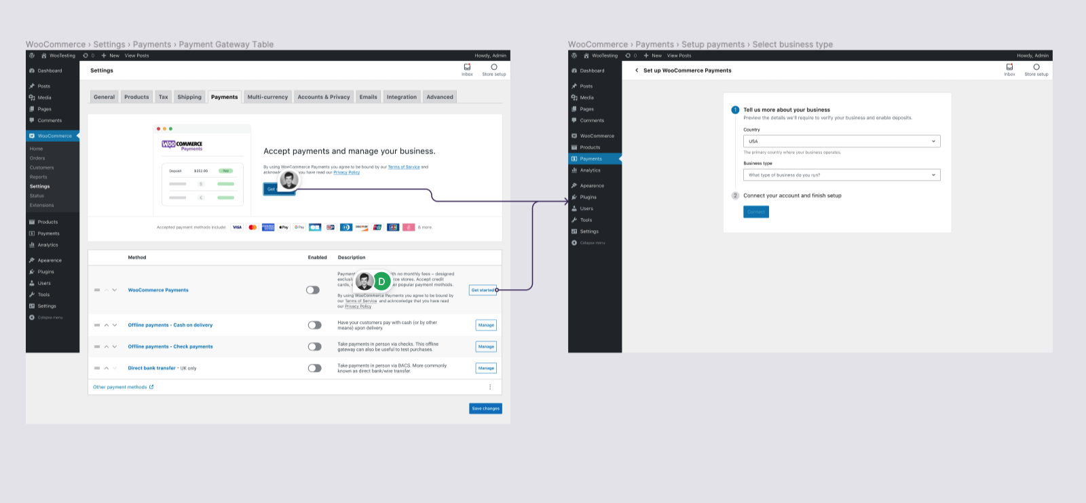The image size is (1086, 503).
Task: Open WooCommerce Payments method link
Action: click(158, 290)
